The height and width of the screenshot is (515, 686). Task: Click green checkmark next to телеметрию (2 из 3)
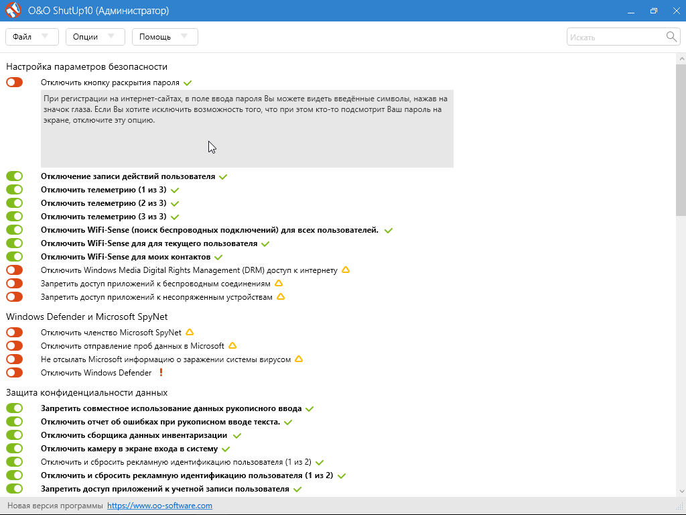click(x=175, y=204)
